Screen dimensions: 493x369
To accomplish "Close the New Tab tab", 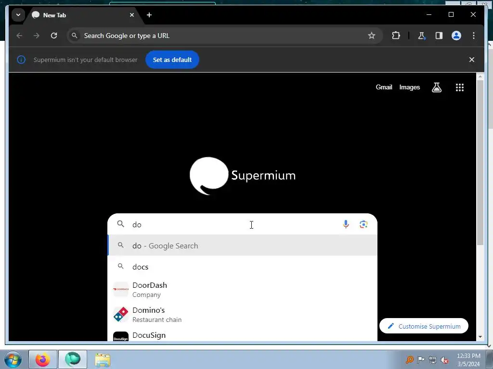I will pyautogui.click(x=132, y=15).
